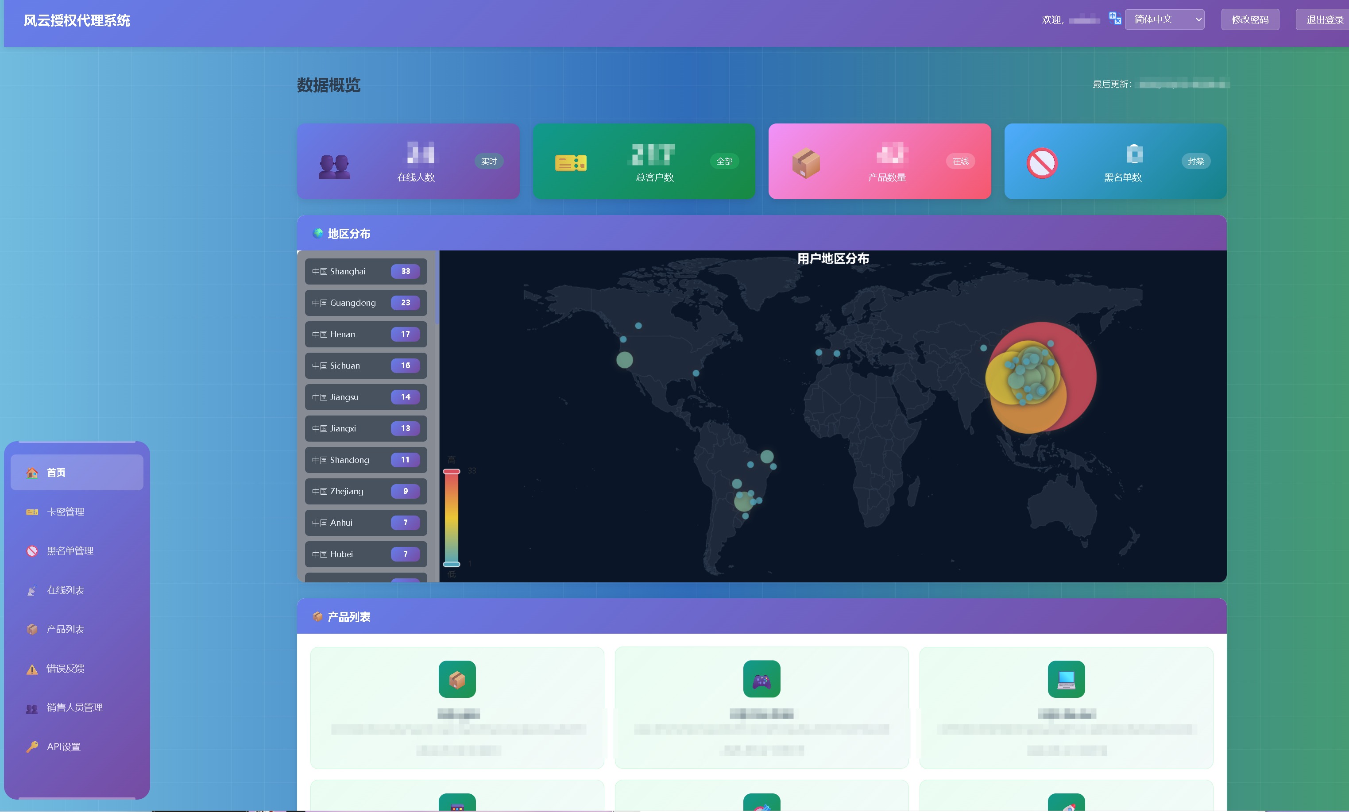The height and width of the screenshot is (812, 1349).
Task: Click the 风云授权代理系统 title
Action: click(x=77, y=20)
